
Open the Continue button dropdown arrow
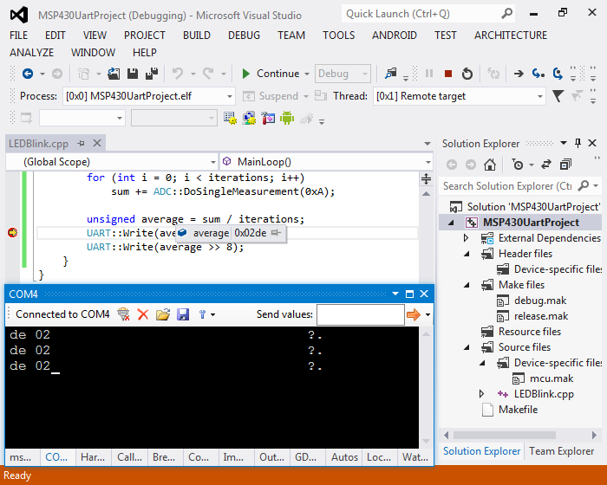pyautogui.click(x=307, y=74)
